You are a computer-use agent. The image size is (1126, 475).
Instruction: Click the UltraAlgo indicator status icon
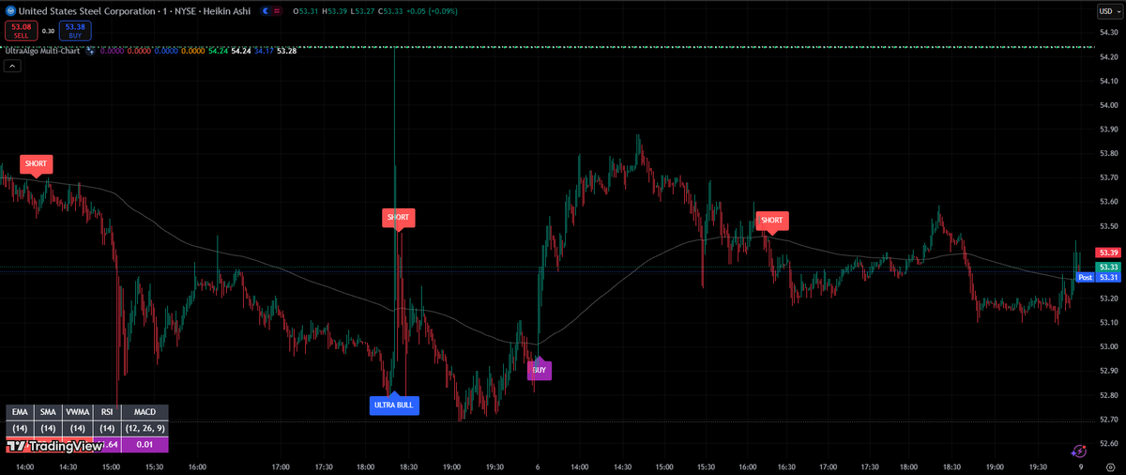pyautogui.click(x=91, y=50)
